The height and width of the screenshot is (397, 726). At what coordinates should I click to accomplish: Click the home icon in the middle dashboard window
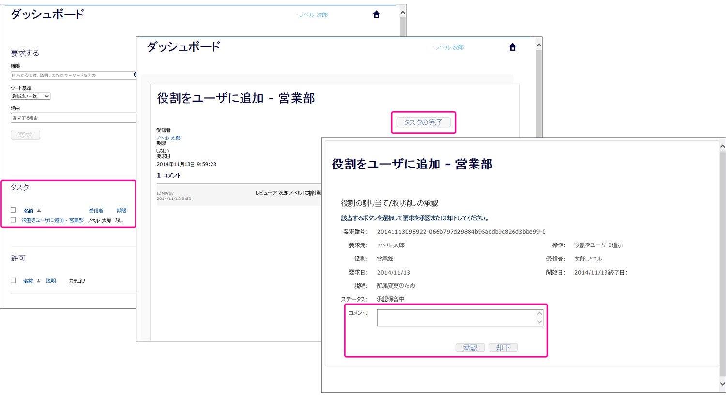point(513,47)
